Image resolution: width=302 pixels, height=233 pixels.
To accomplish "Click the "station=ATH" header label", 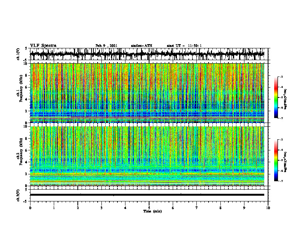I will point(141,46).
